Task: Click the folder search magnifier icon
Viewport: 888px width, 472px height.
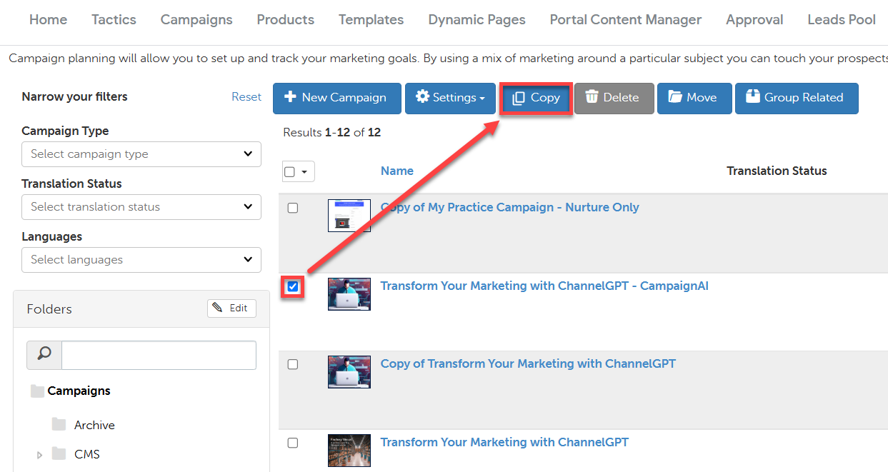Action: pos(44,355)
